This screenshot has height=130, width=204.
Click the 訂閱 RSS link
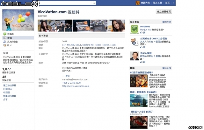click(8, 89)
